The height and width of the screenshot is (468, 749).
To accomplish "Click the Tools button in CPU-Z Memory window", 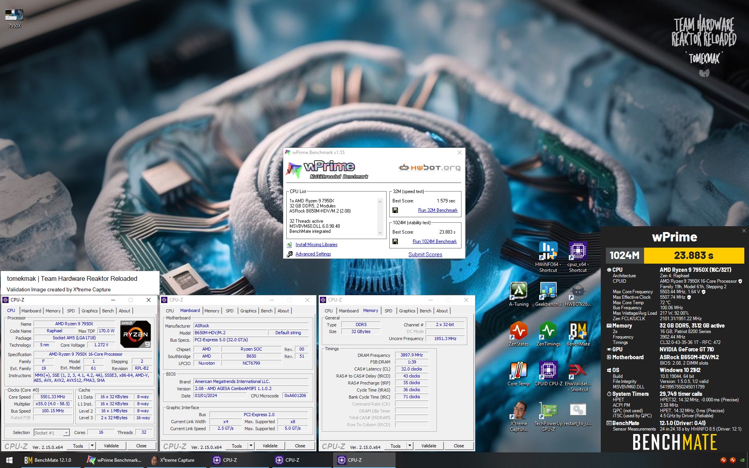I will coord(396,446).
